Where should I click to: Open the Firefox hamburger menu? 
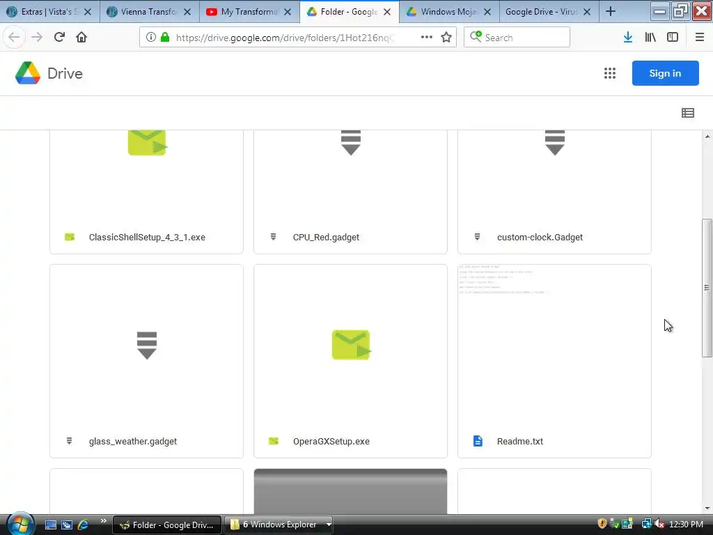[699, 38]
